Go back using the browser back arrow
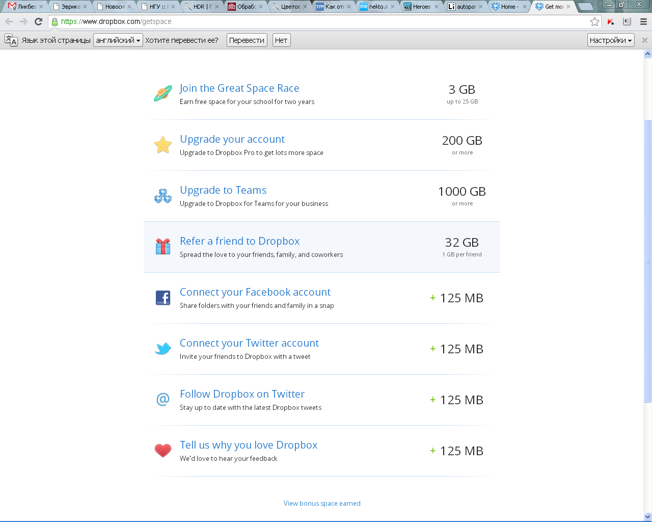The width and height of the screenshot is (652, 522). [9, 21]
